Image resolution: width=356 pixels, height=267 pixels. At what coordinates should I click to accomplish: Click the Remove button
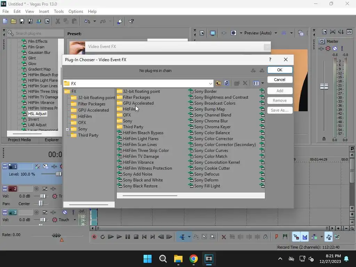pyautogui.click(x=280, y=100)
